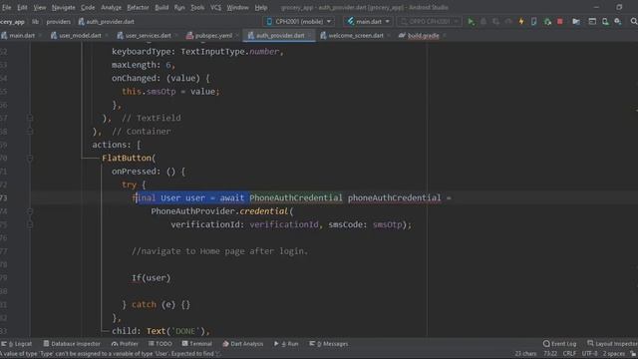Open the Event Log panel

pos(560,344)
